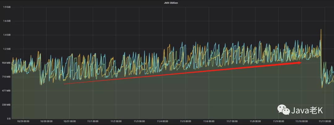The image size is (334, 125).
Task: Click the JMX OldGen panel title
Action: (x=167, y=3)
